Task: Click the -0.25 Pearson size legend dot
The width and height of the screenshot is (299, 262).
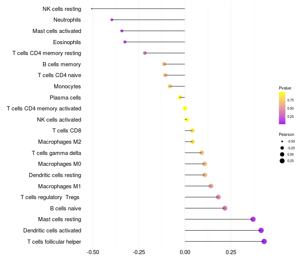Action: [x=282, y=148]
